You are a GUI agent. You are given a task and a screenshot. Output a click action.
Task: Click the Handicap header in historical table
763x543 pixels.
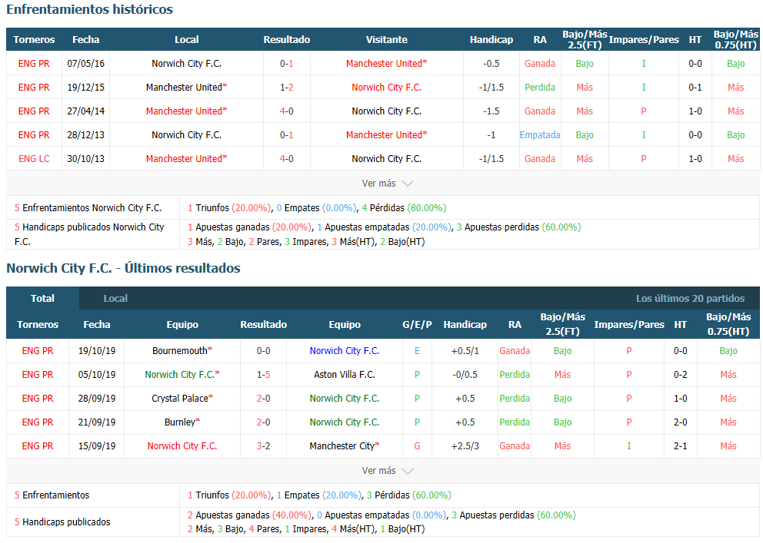(491, 40)
